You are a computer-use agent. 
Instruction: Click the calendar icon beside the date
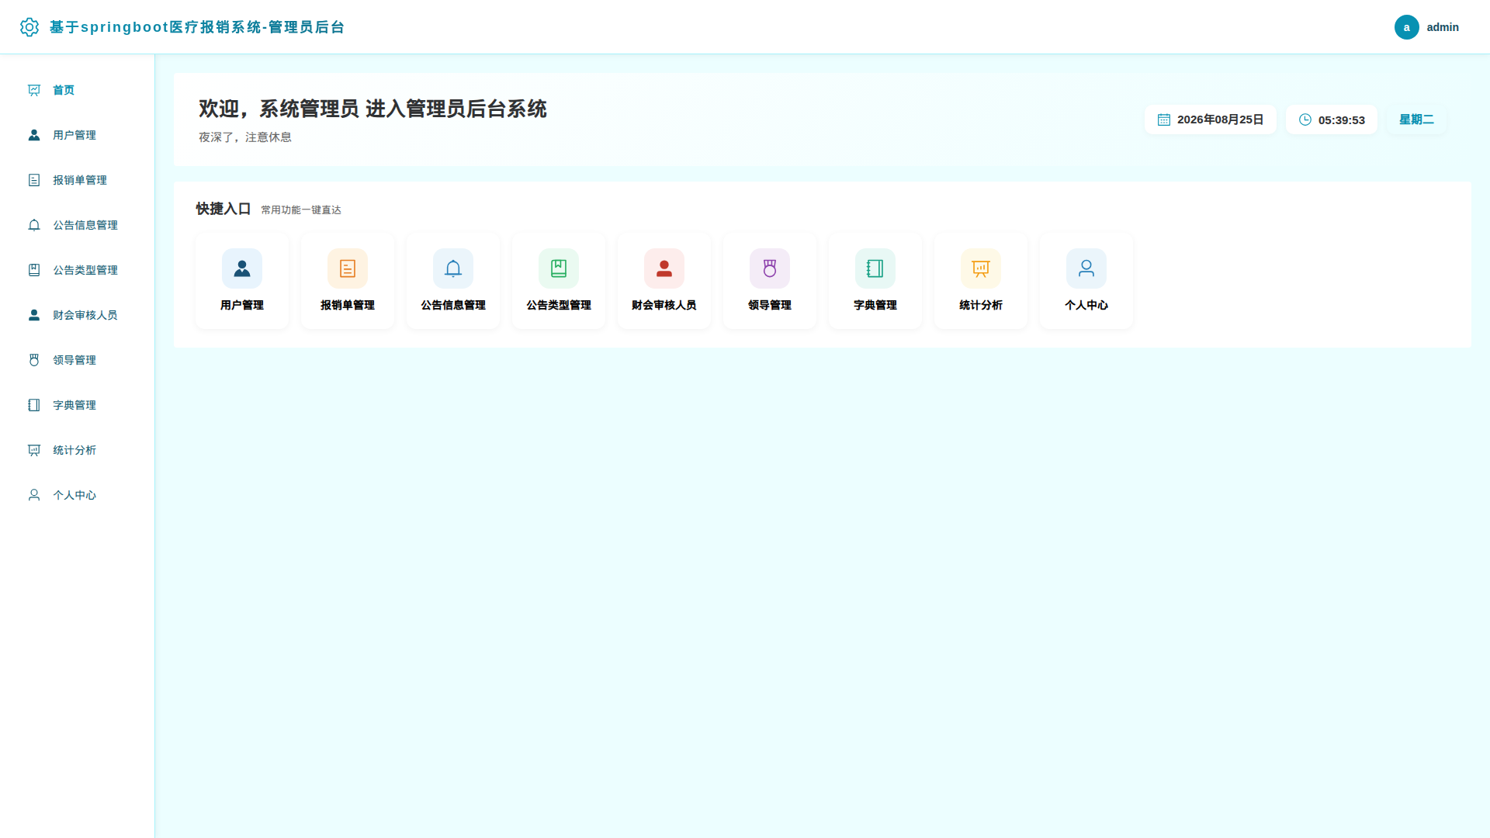pyautogui.click(x=1163, y=119)
